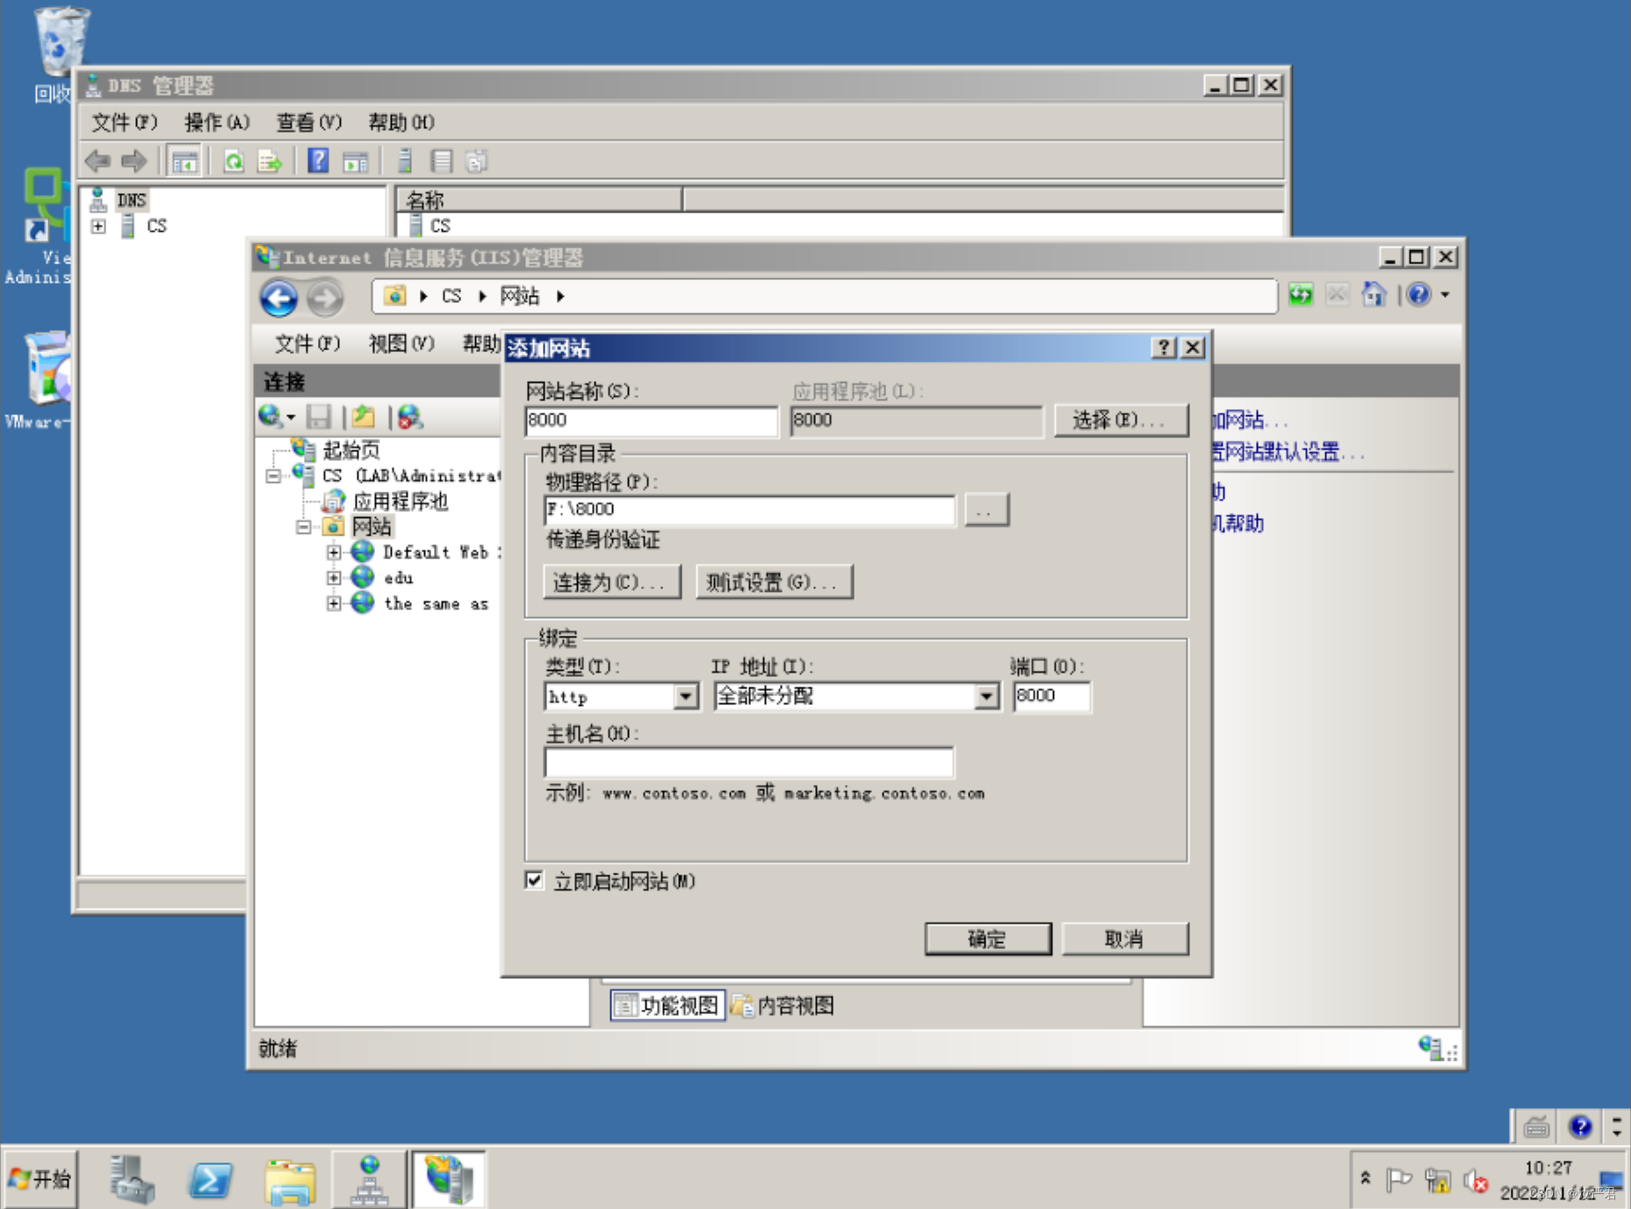Image resolution: width=1631 pixels, height=1209 pixels.
Task: Open the IP address dropdown
Action: click(x=986, y=696)
